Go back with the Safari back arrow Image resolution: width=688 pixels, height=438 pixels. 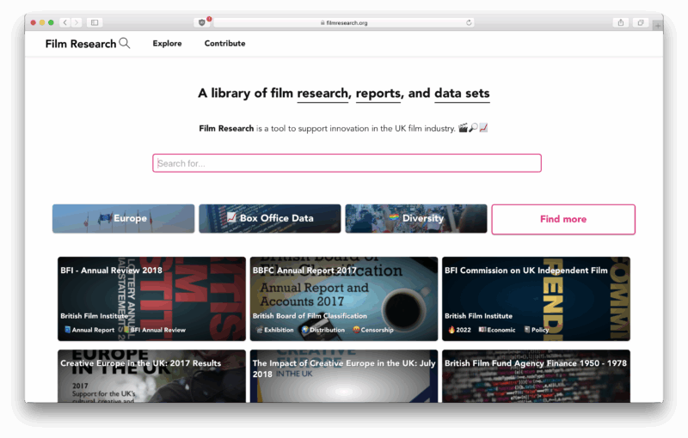(x=65, y=22)
